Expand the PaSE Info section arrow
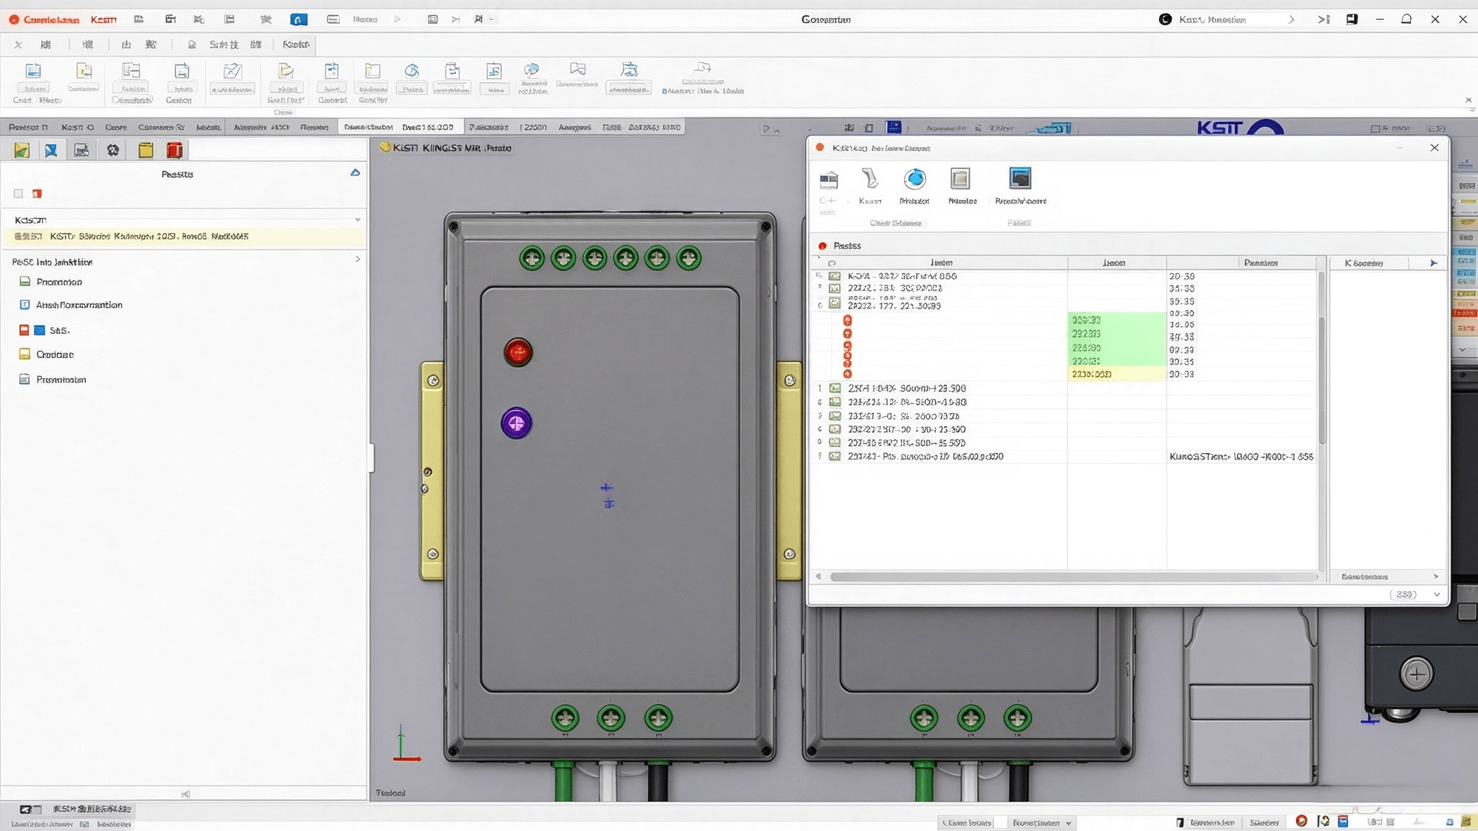 point(357,259)
